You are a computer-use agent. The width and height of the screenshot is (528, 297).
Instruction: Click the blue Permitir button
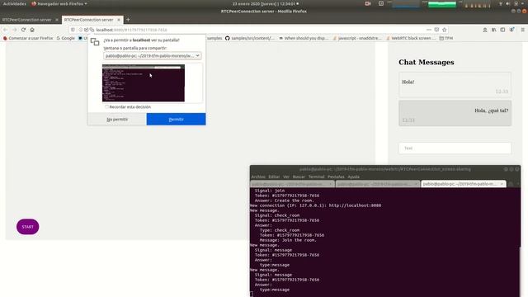[x=176, y=119]
